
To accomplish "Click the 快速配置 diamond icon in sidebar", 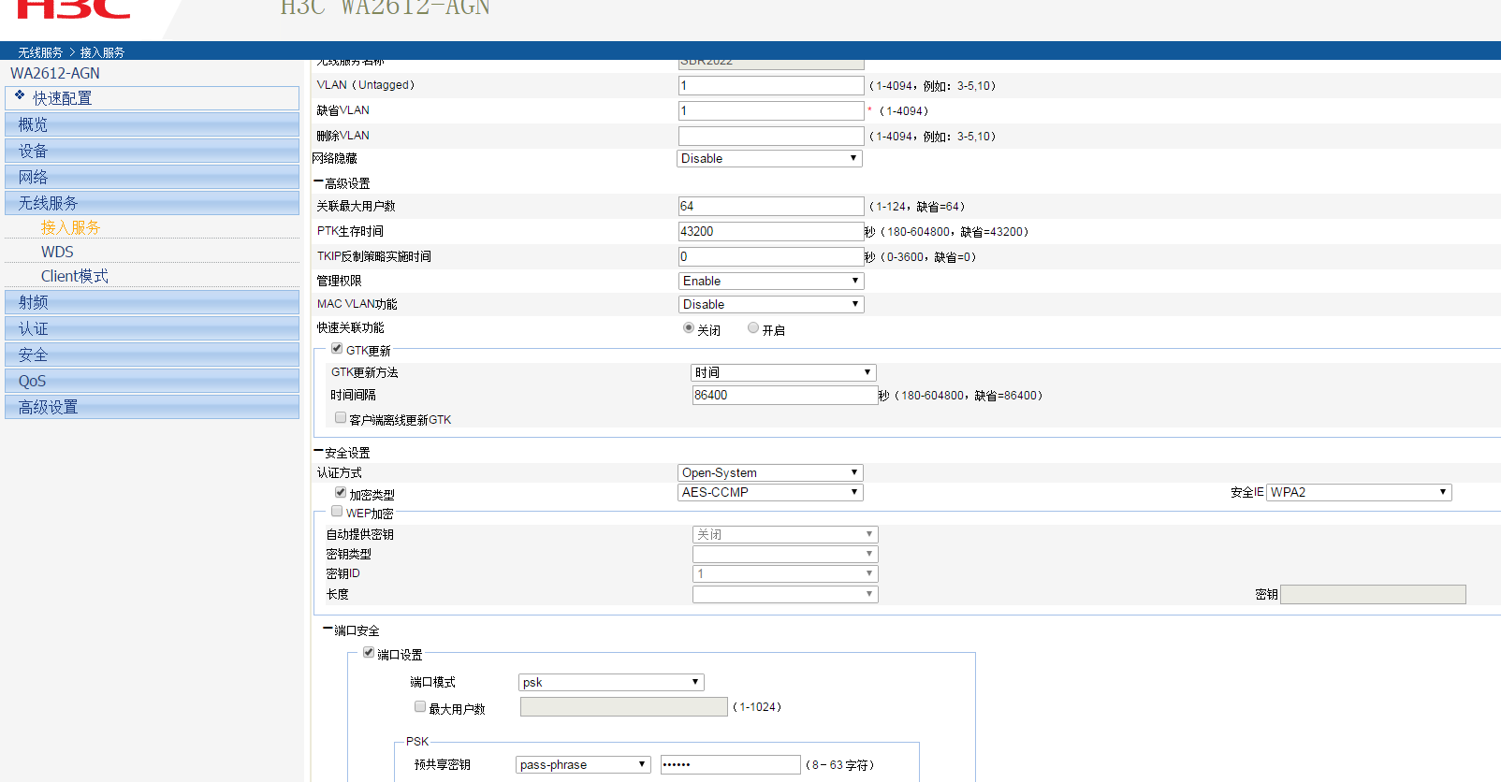I will (x=20, y=95).
